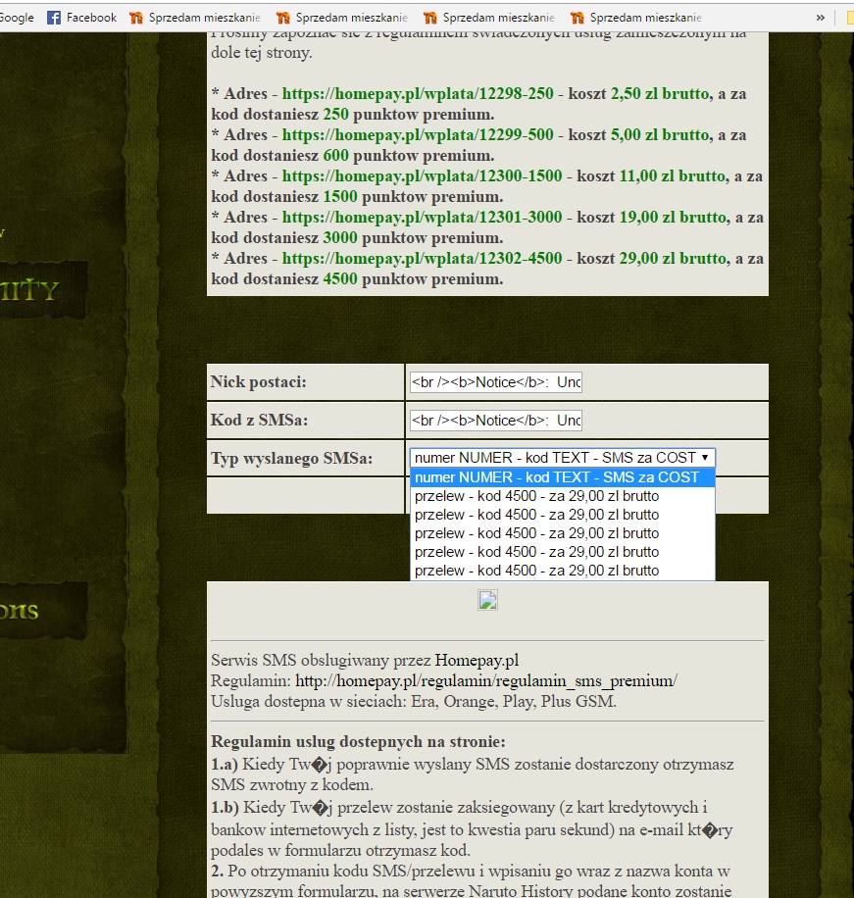
Task: Click the 'Regulamin uslug dostepnych na stronie:' heading
Action: point(358,742)
